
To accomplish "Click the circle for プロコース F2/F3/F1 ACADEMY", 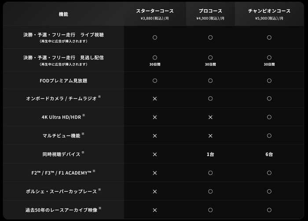I will pyautogui.click(x=210, y=173).
